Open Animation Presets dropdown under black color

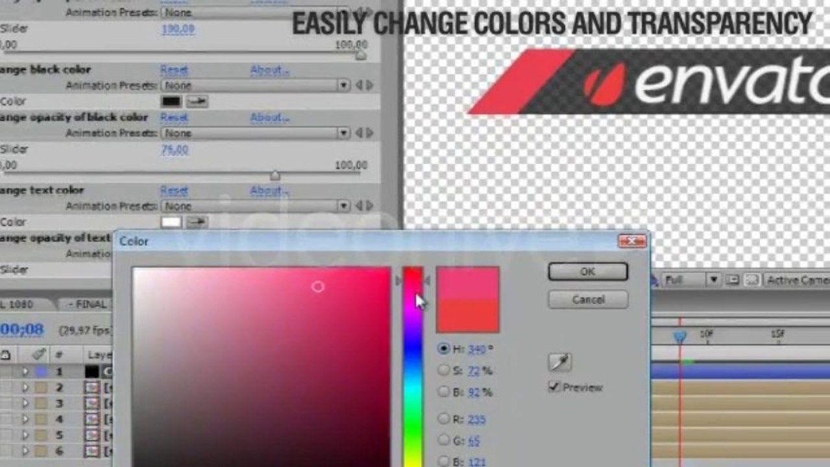[x=256, y=85]
